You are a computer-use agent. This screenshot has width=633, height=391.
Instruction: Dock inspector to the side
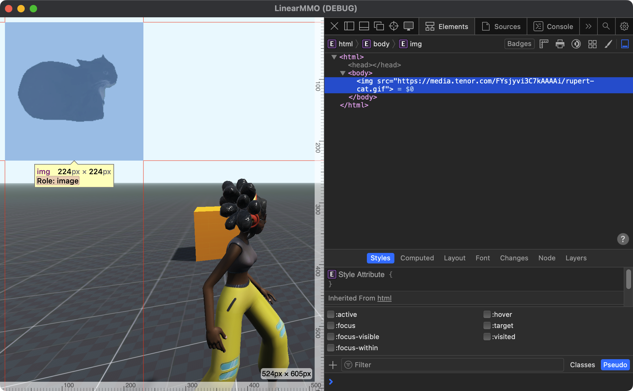pos(349,26)
